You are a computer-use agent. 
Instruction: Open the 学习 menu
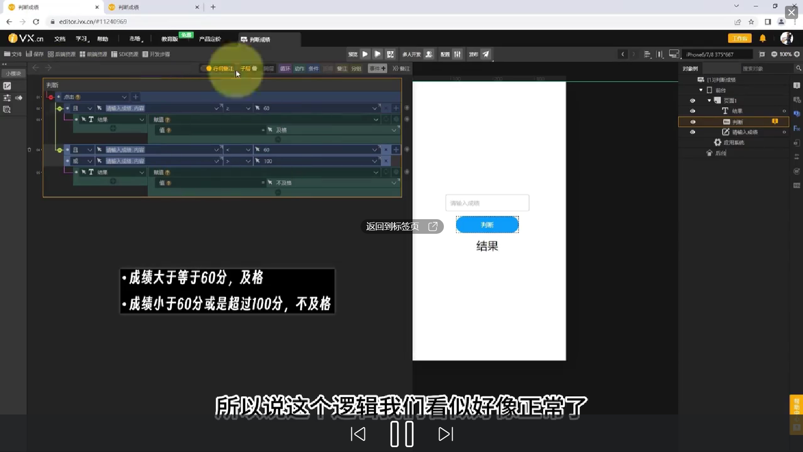81,39
